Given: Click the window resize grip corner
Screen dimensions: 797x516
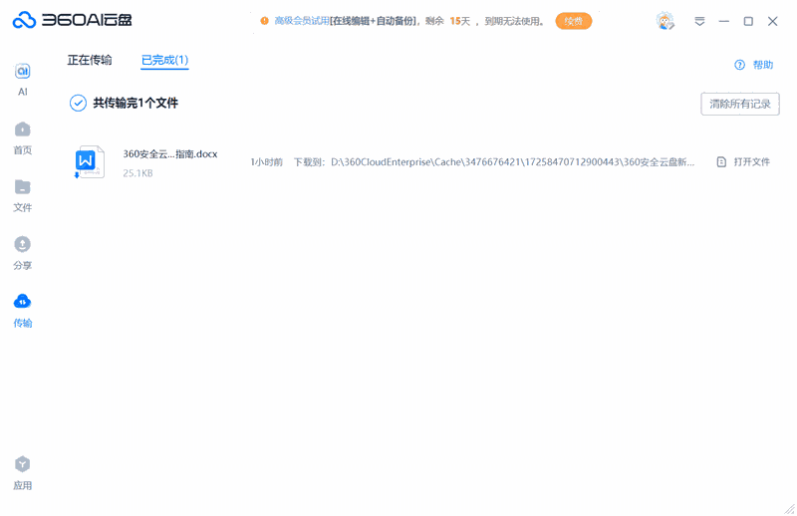Looking at the screenshot, I should click(x=789, y=508).
